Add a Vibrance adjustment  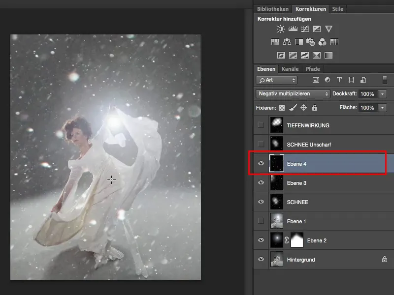[x=328, y=29]
